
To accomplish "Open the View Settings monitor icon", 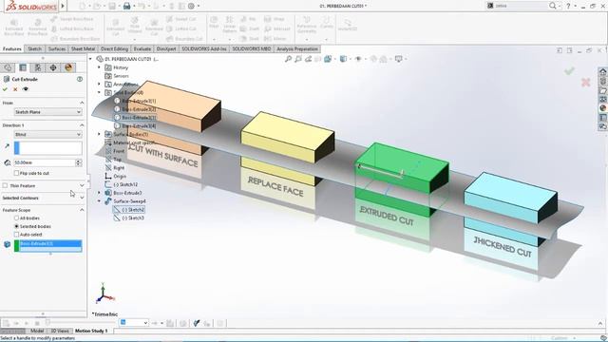I will click(398, 59).
